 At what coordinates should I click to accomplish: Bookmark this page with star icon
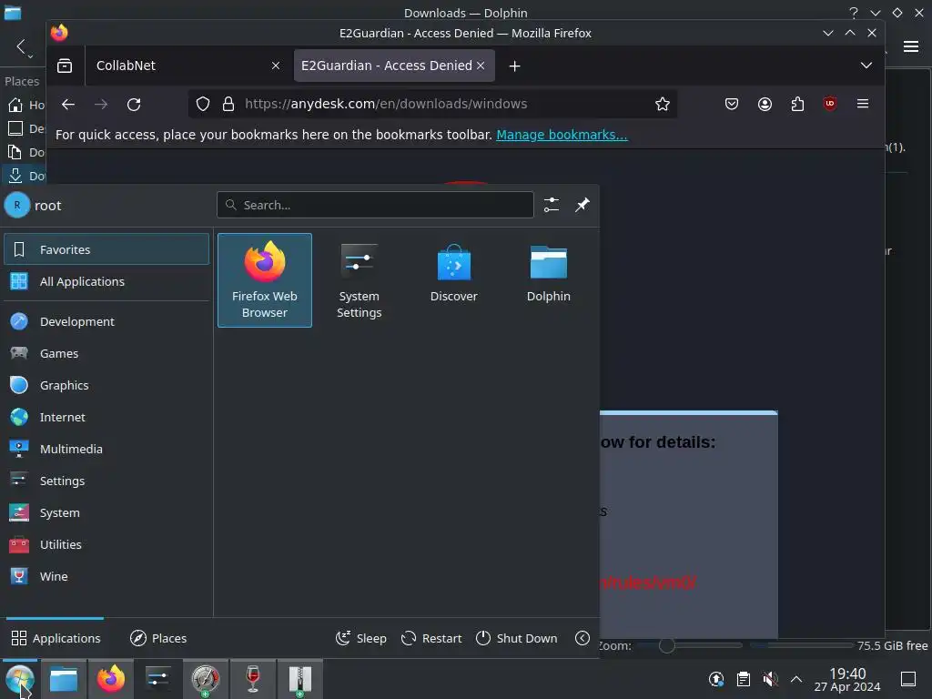pyautogui.click(x=663, y=104)
